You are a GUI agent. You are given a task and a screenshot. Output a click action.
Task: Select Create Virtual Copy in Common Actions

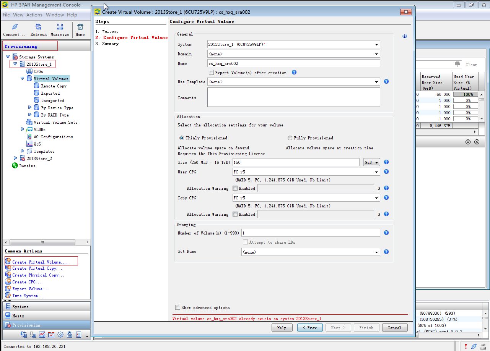36,268
